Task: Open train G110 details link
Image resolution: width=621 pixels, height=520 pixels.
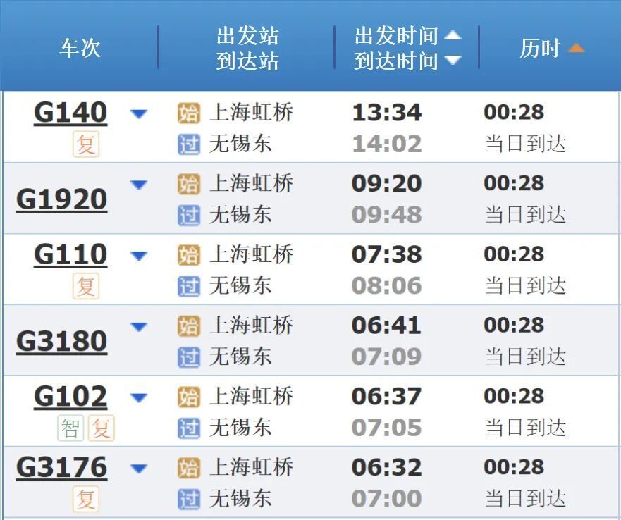Action: pyautogui.click(x=69, y=254)
